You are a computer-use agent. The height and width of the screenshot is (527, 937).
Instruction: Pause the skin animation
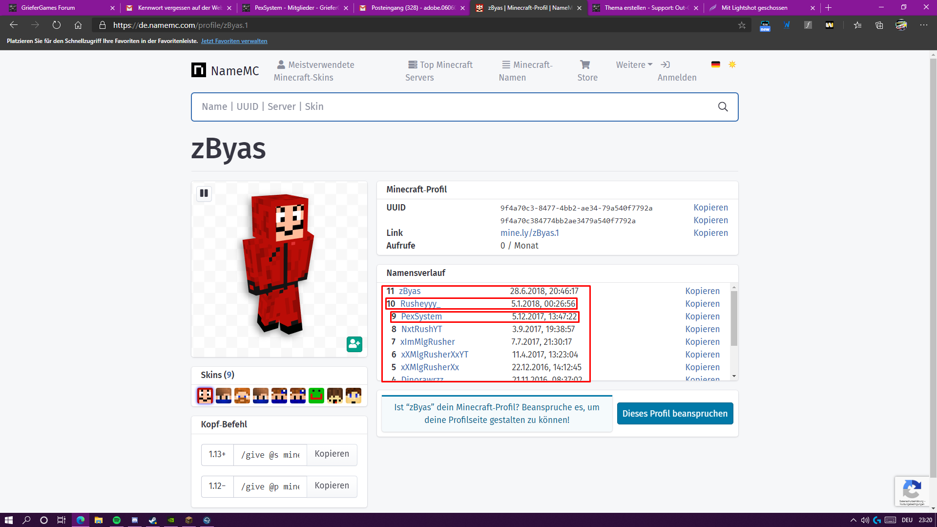204,193
